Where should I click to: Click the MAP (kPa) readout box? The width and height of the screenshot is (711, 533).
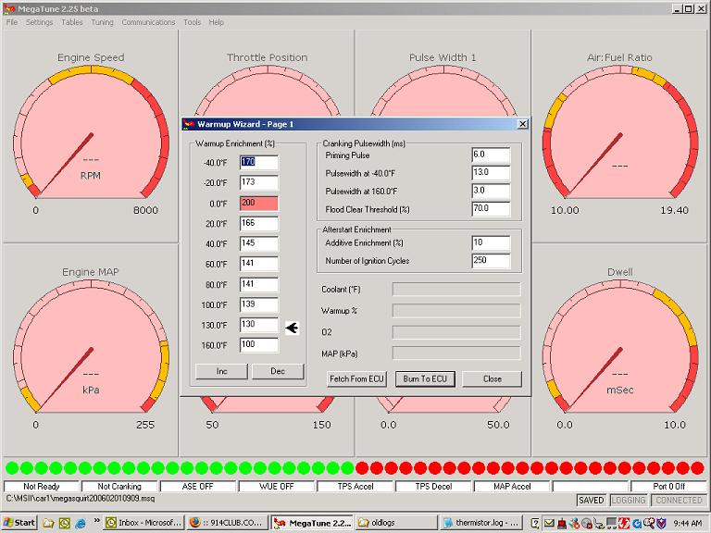pos(456,353)
